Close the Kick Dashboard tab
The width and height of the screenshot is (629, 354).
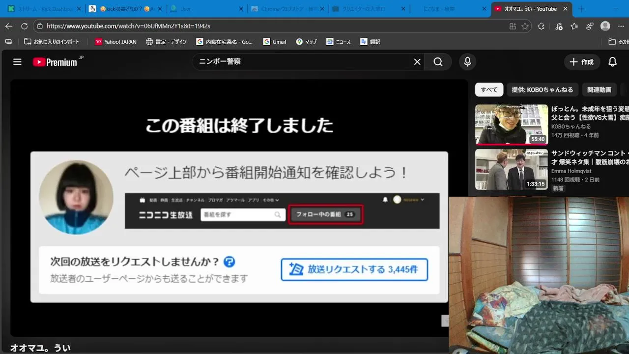[79, 9]
